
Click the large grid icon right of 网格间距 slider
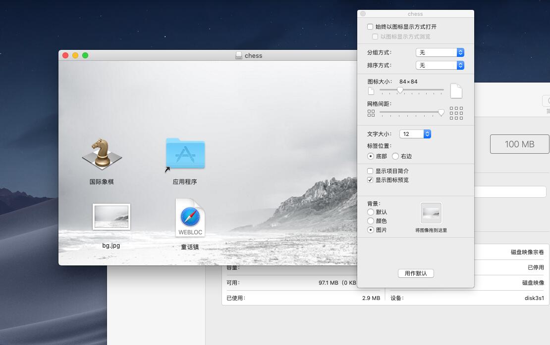pyautogui.click(x=456, y=113)
